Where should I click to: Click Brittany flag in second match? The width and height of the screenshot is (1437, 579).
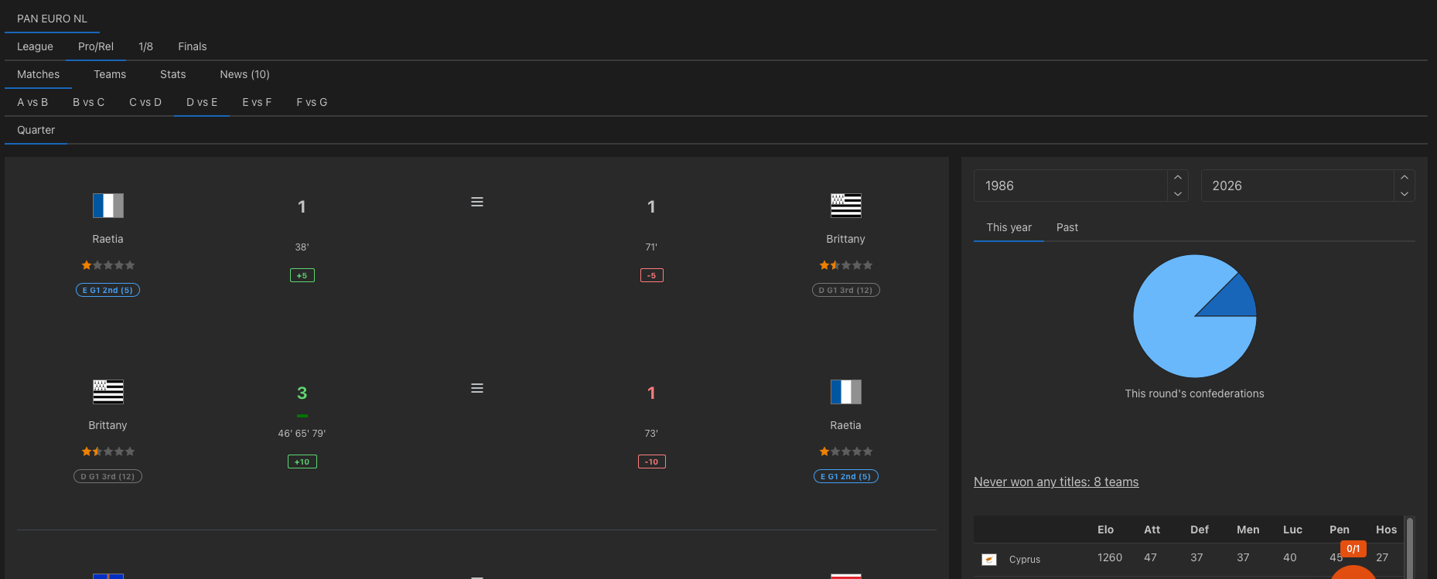click(x=108, y=392)
